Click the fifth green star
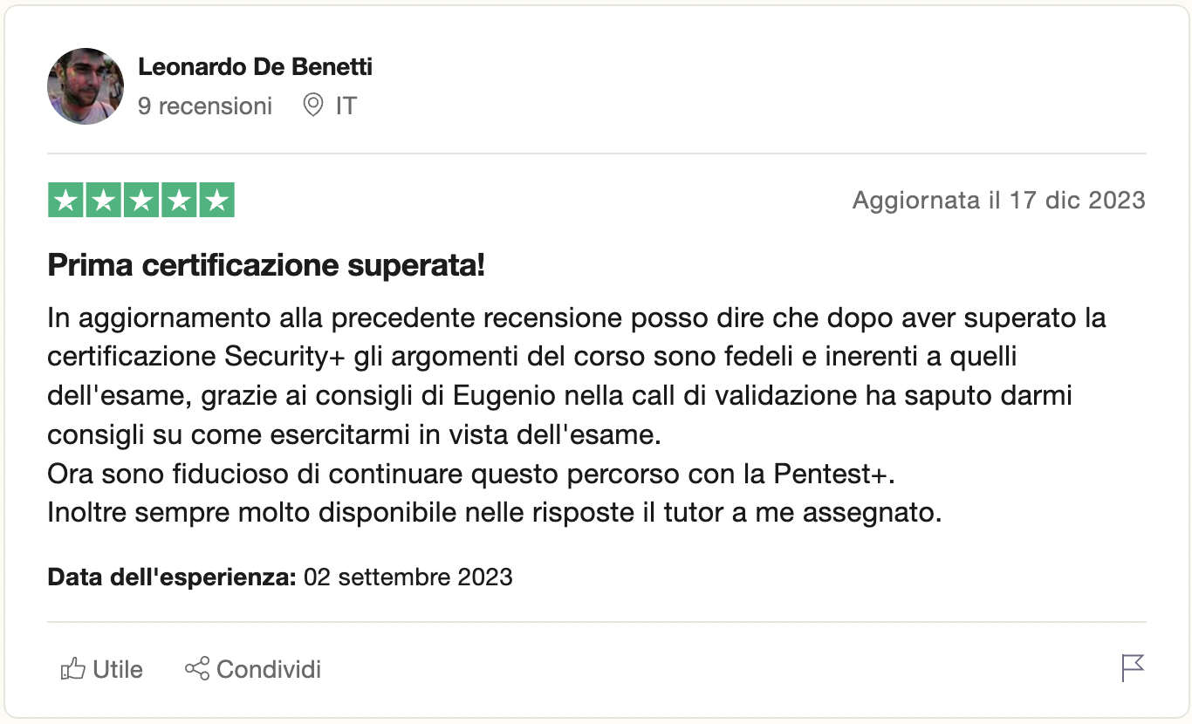Screen dimensions: 1192x724 coord(216,201)
